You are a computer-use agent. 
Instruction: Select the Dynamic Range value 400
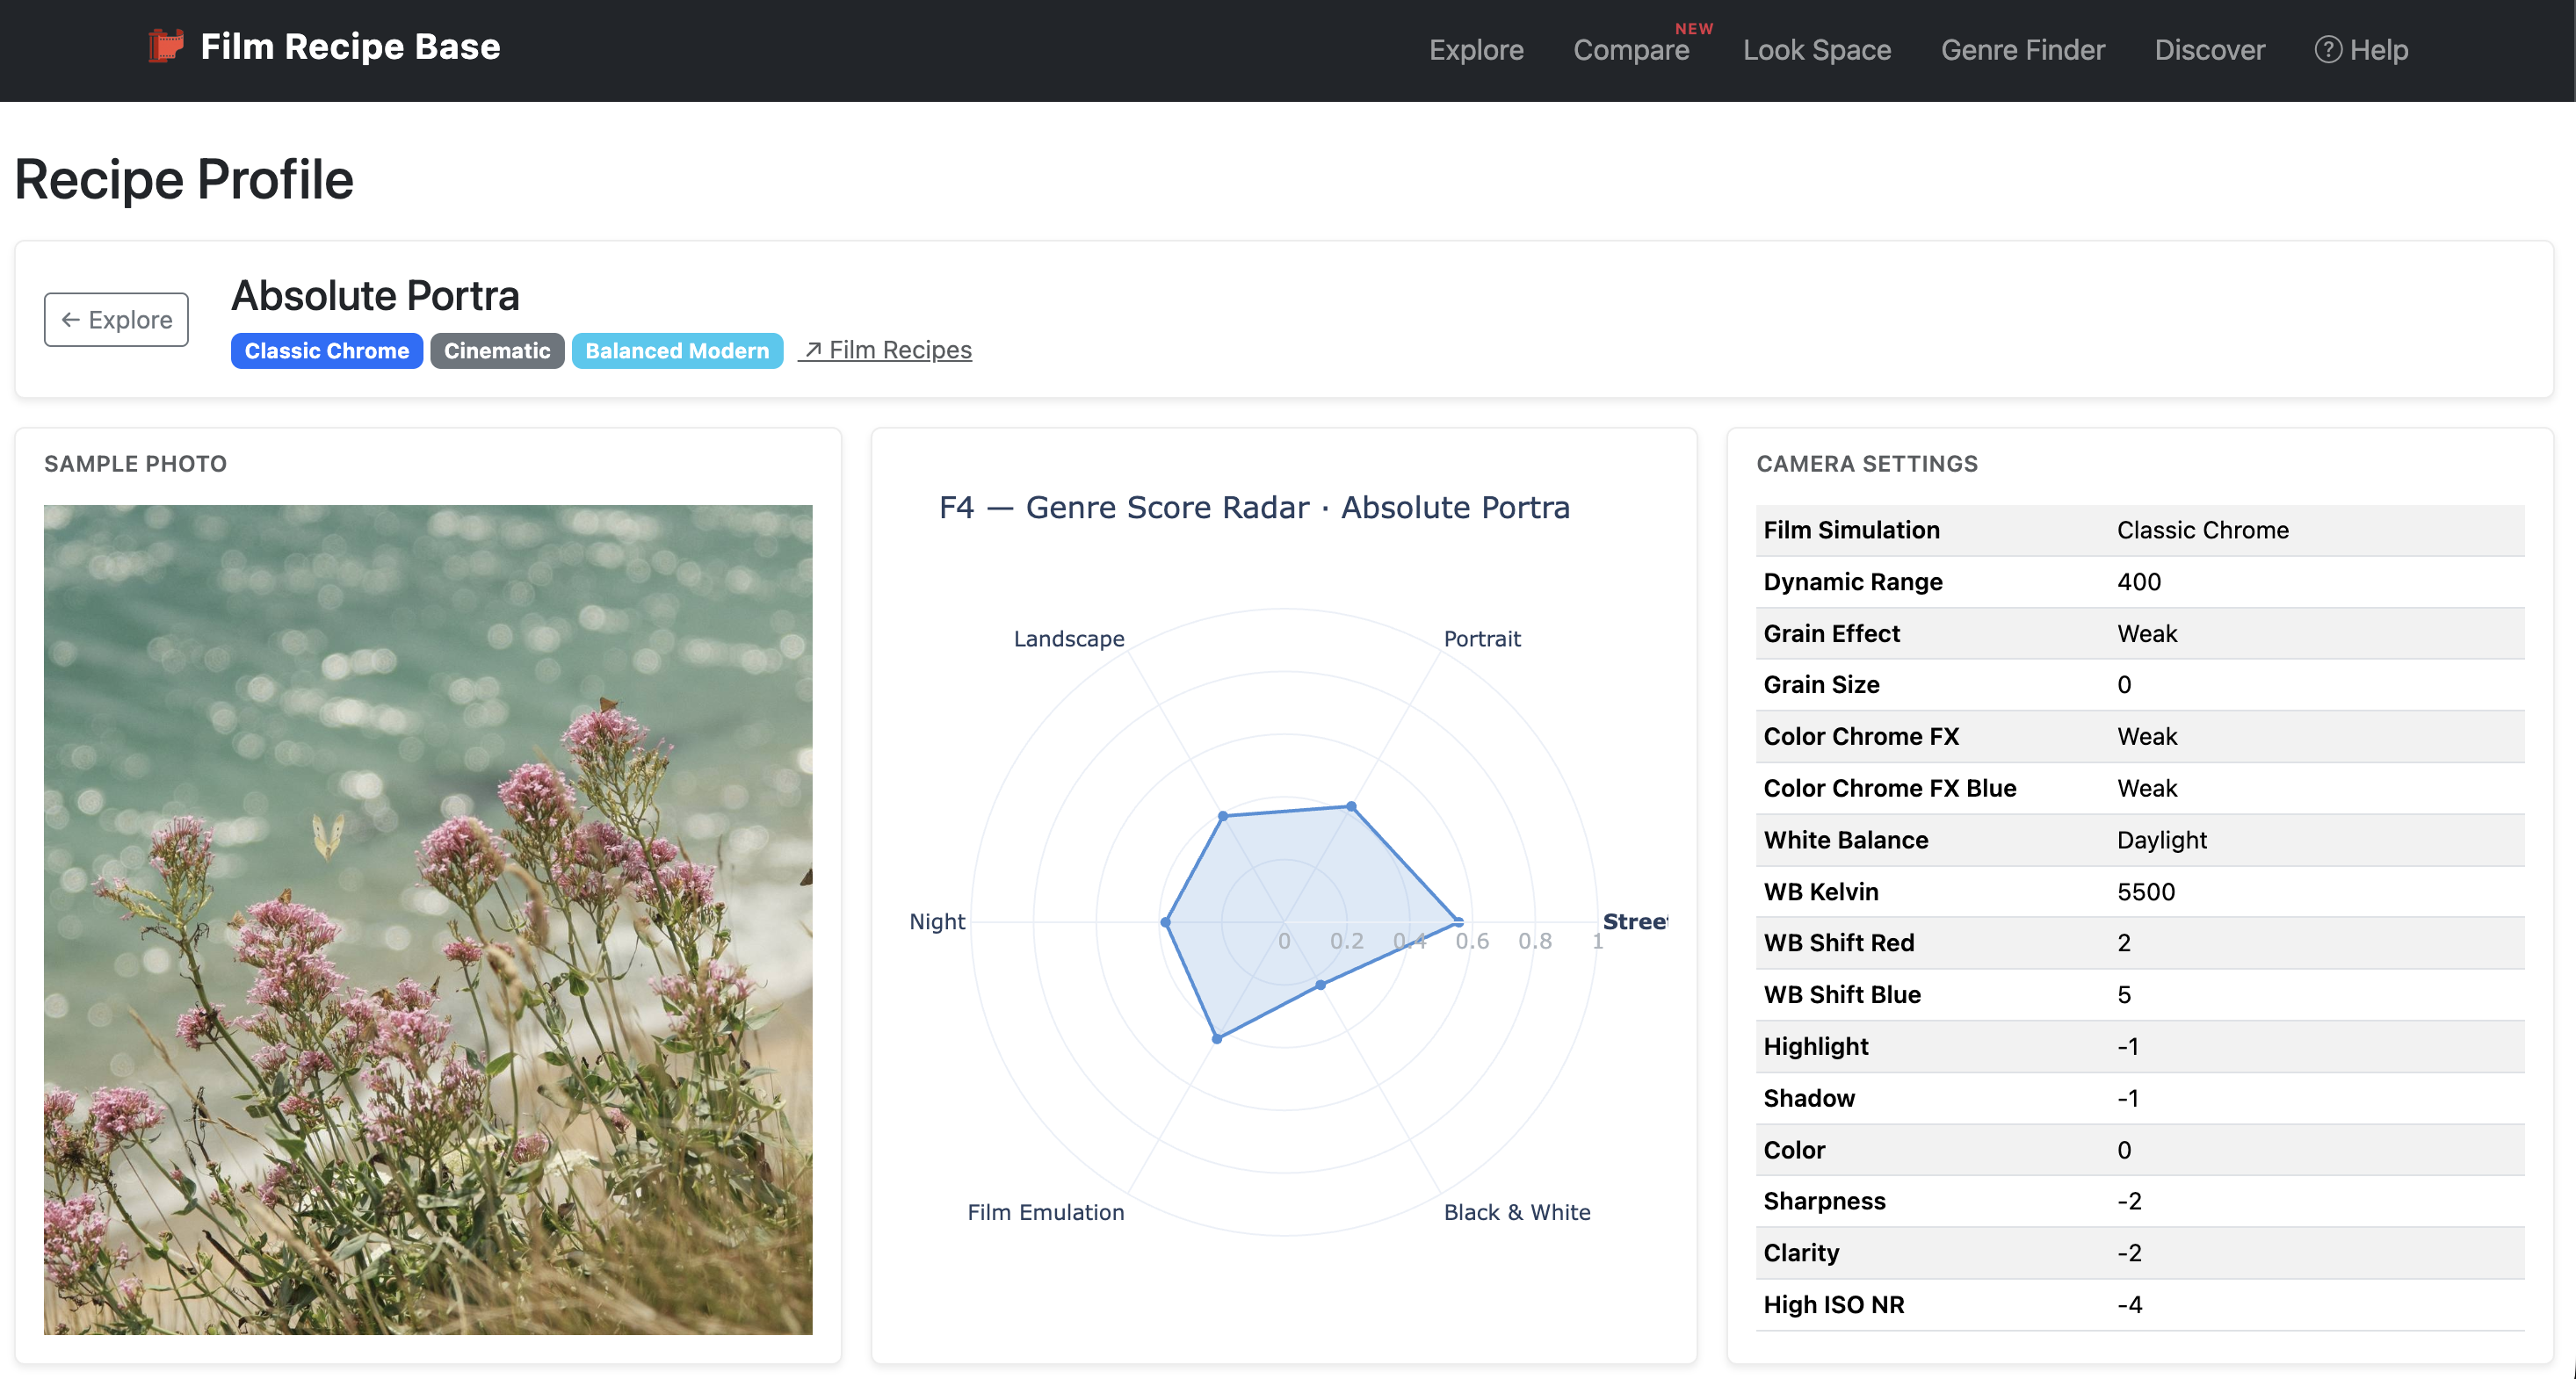pos(2139,581)
